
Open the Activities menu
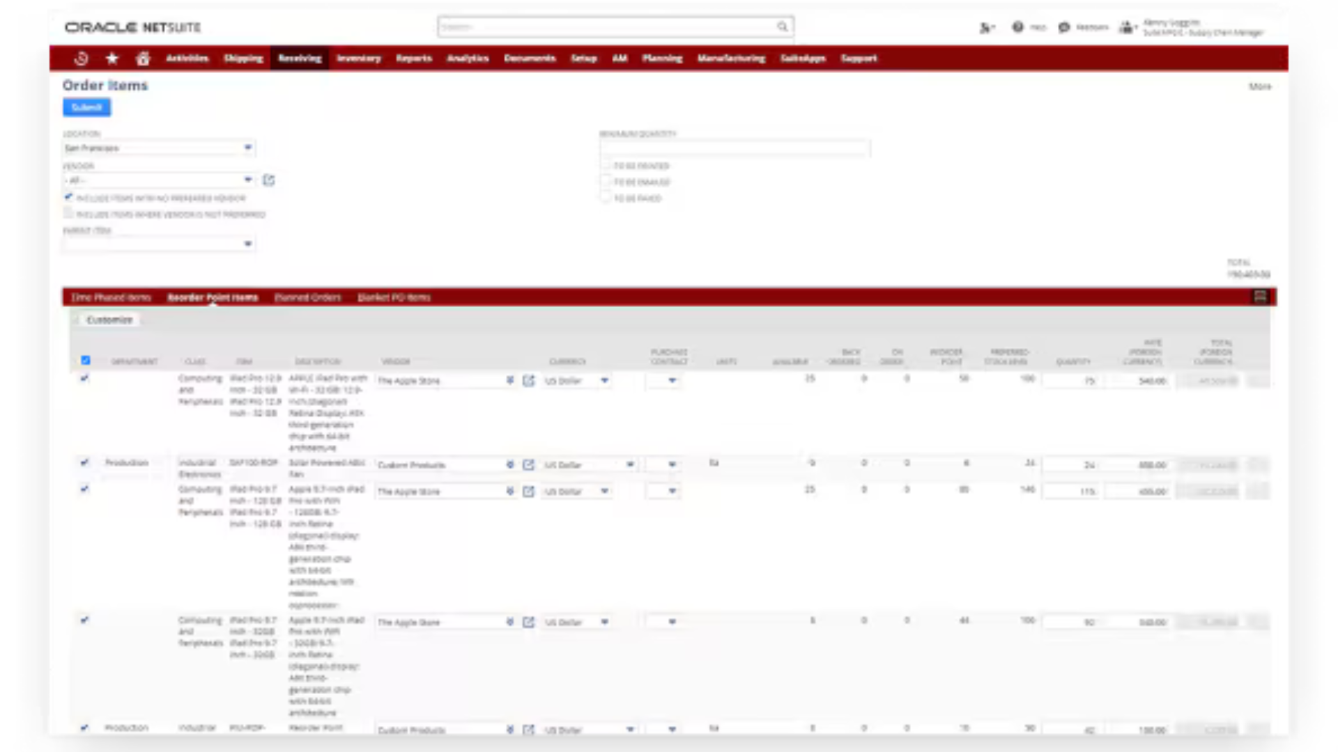187,58
